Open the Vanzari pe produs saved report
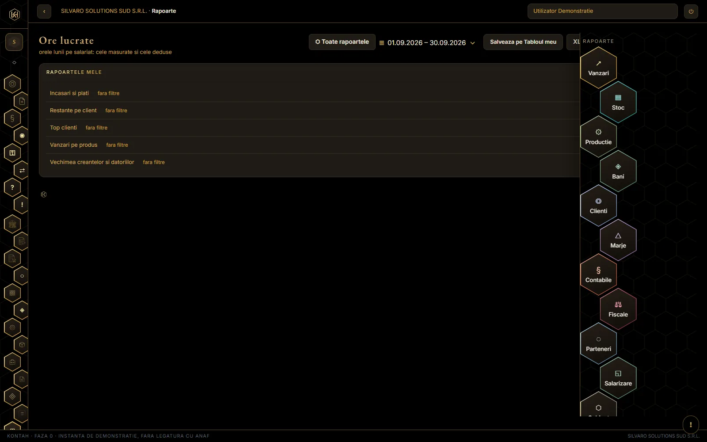The width and height of the screenshot is (707, 442). coord(74,145)
